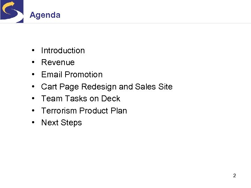Click the Terrorism Product Plan item

point(84,111)
